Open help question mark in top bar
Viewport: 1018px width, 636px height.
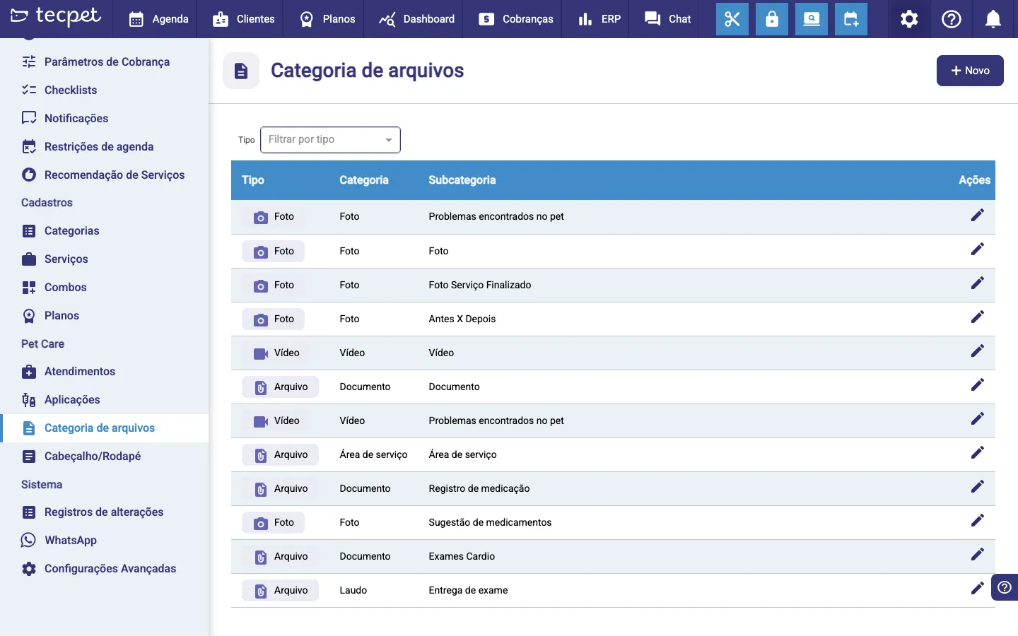pos(952,19)
